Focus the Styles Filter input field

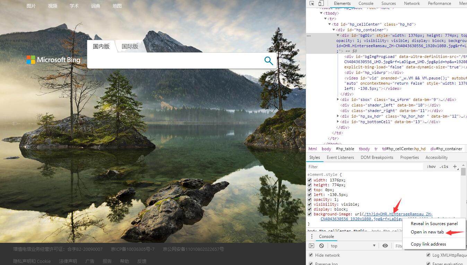coord(366,167)
